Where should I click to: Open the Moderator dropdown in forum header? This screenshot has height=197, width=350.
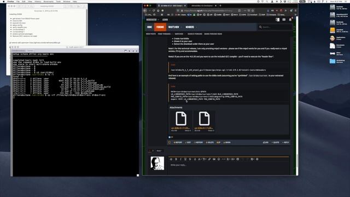153,20
